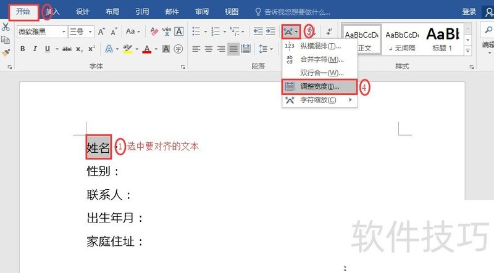Click the numbered list icon
The width and height of the screenshot is (494, 273).
[x=216, y=31]
